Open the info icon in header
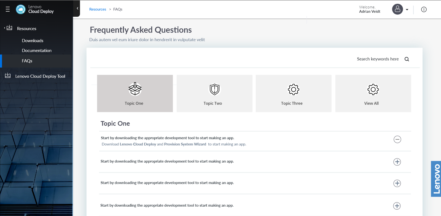This screenshot has height=216, width=441. tap(424, 10)
